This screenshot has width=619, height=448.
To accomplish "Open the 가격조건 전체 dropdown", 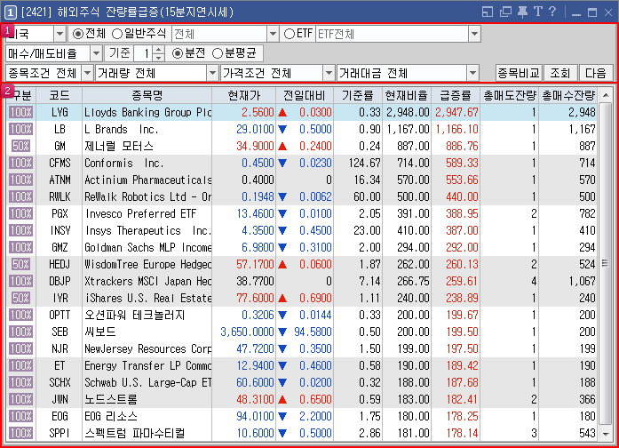I will 329,73.
